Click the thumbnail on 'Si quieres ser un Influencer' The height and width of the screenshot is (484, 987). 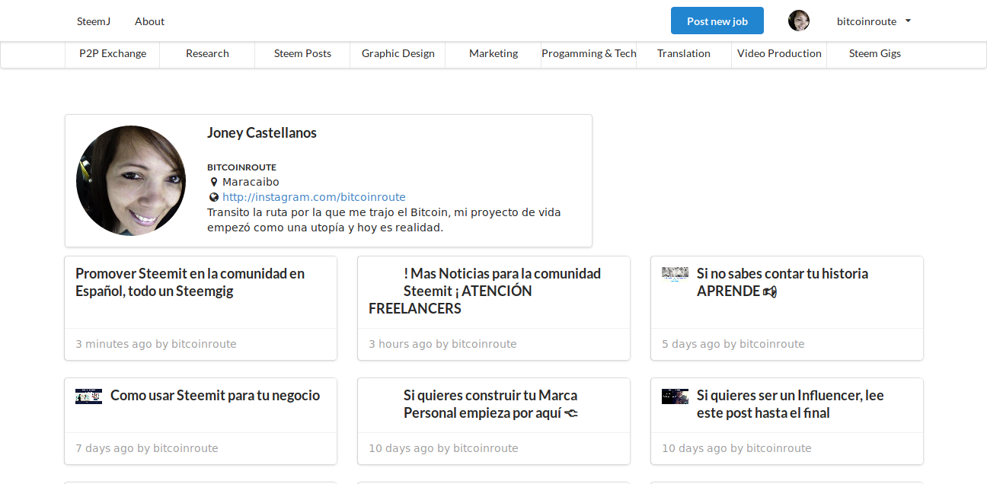(675, 396)
